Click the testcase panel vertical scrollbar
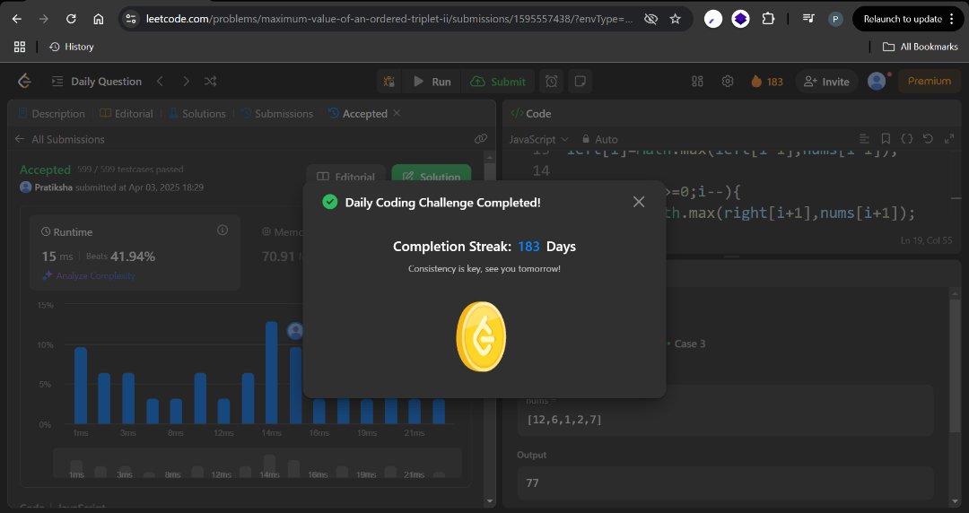 (956, 396)
